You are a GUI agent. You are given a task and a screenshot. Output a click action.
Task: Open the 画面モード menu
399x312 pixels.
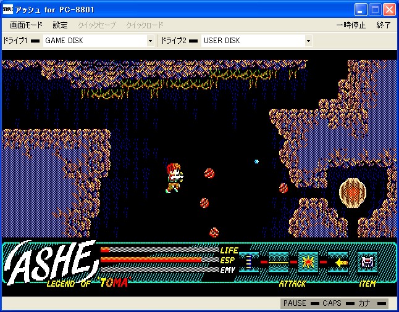click(x=26, y=25)
